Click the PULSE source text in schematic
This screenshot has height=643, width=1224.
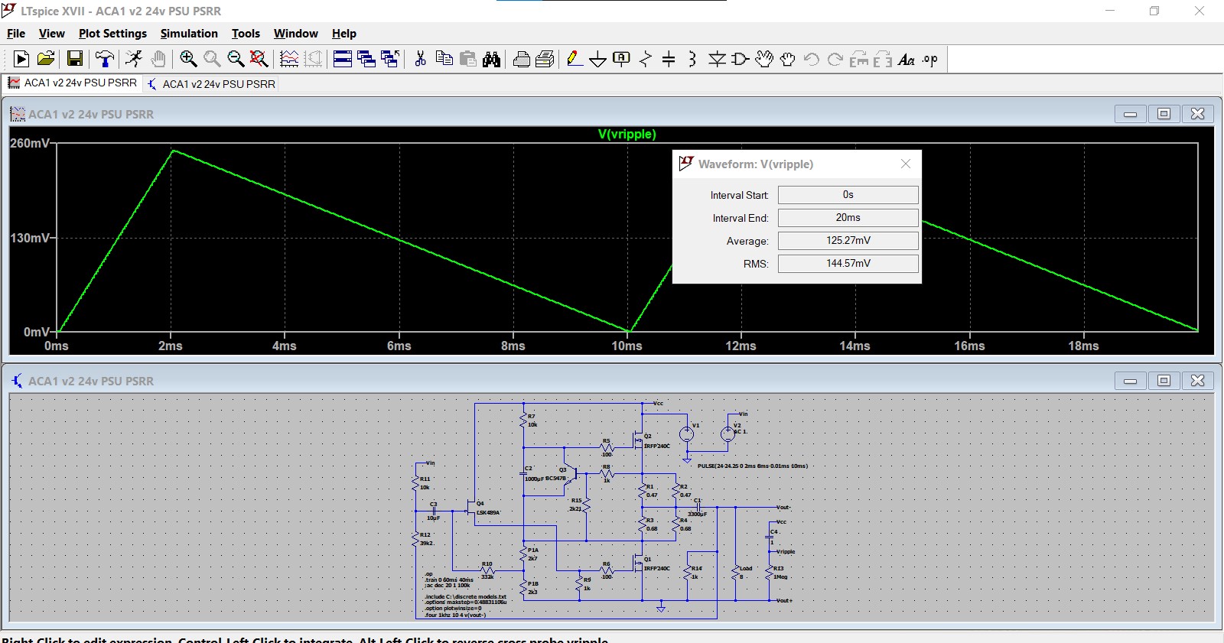tap(753, 466)
